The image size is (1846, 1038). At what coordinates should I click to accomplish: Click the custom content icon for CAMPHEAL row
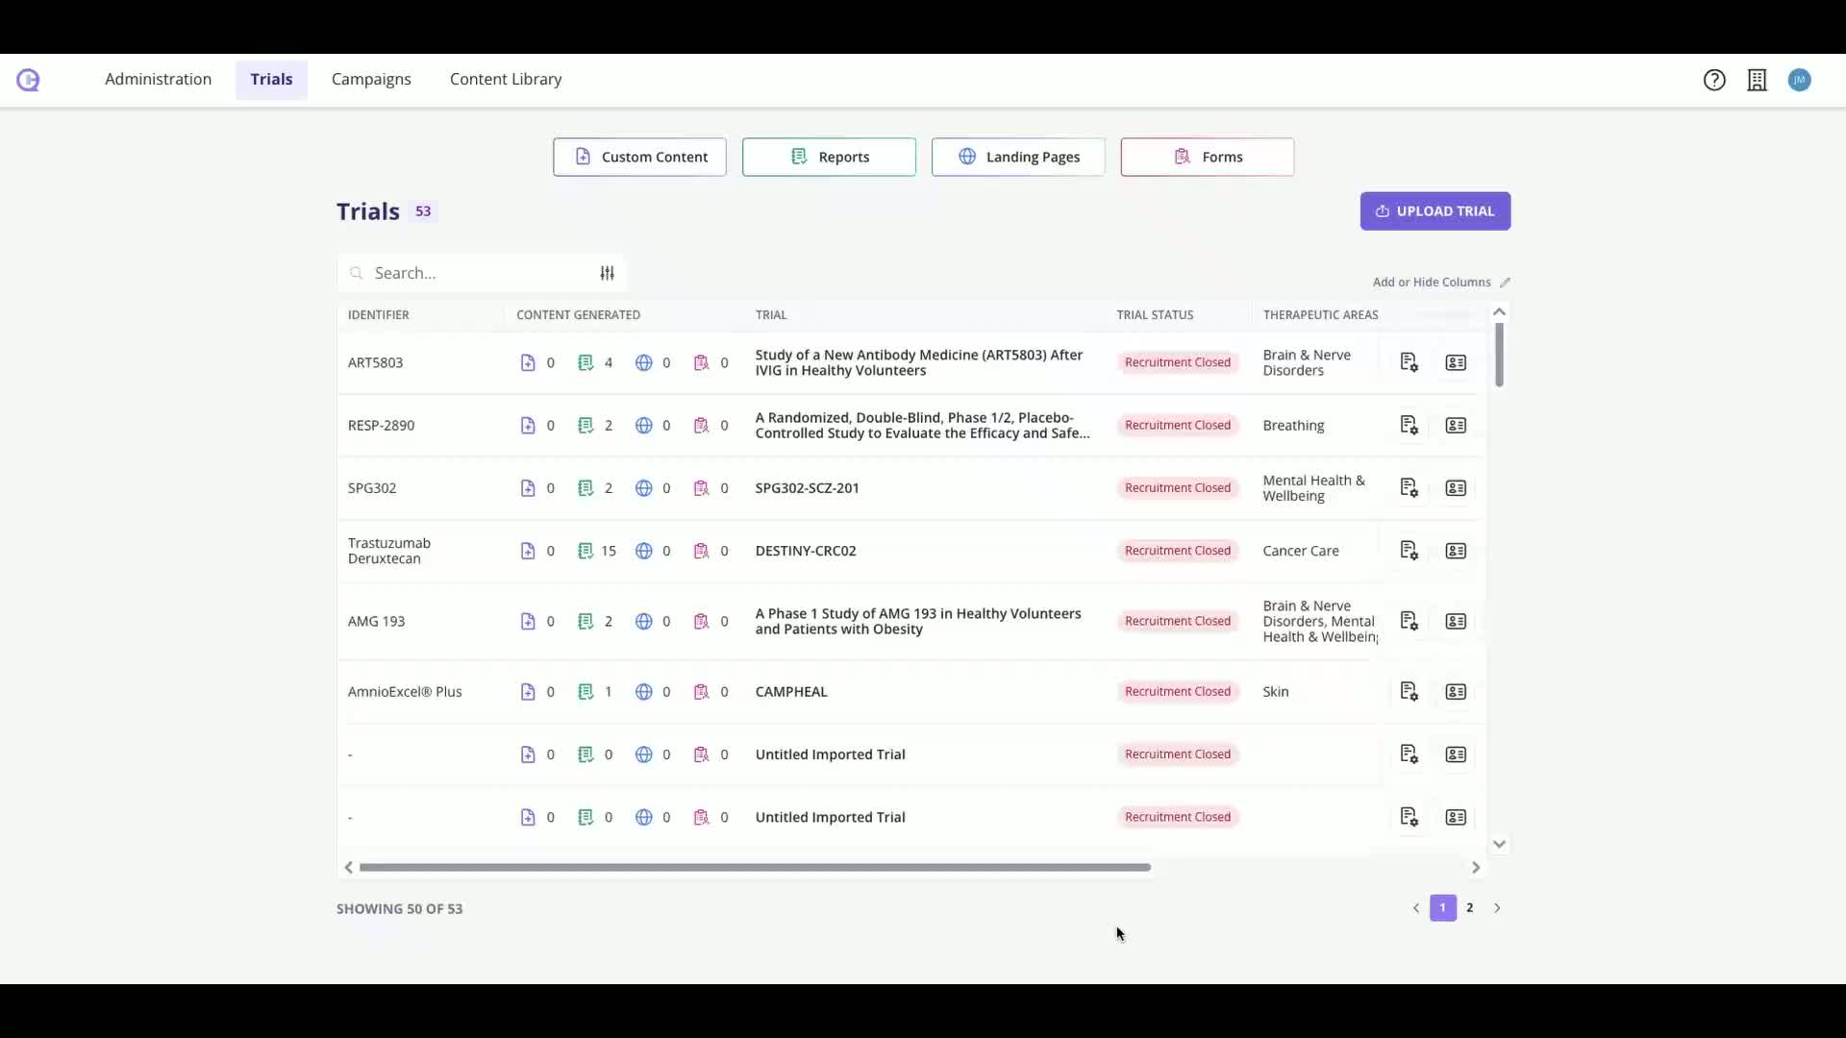(x=527, y=692)
